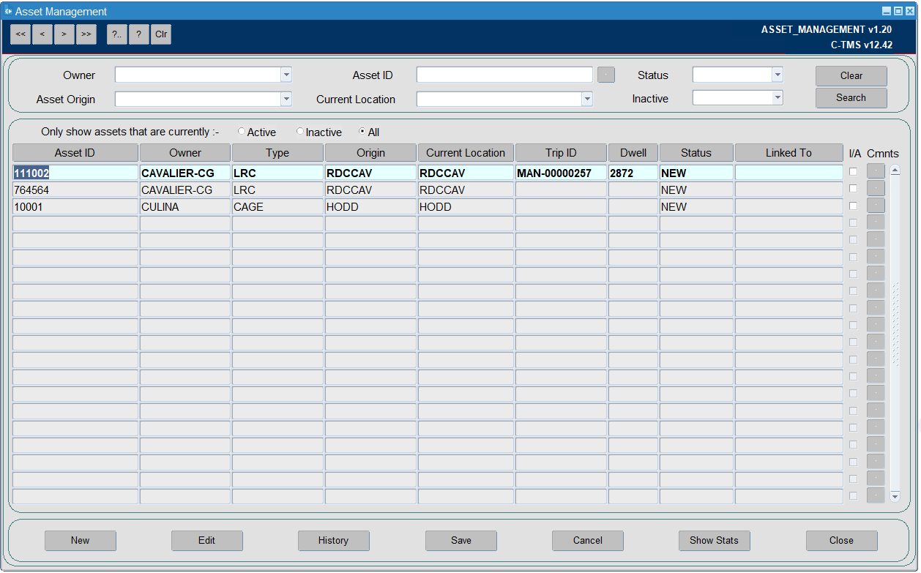Expand the Owner dropdown
The image size is (921, 573).
pyautogui.click(x=286, y=75)
